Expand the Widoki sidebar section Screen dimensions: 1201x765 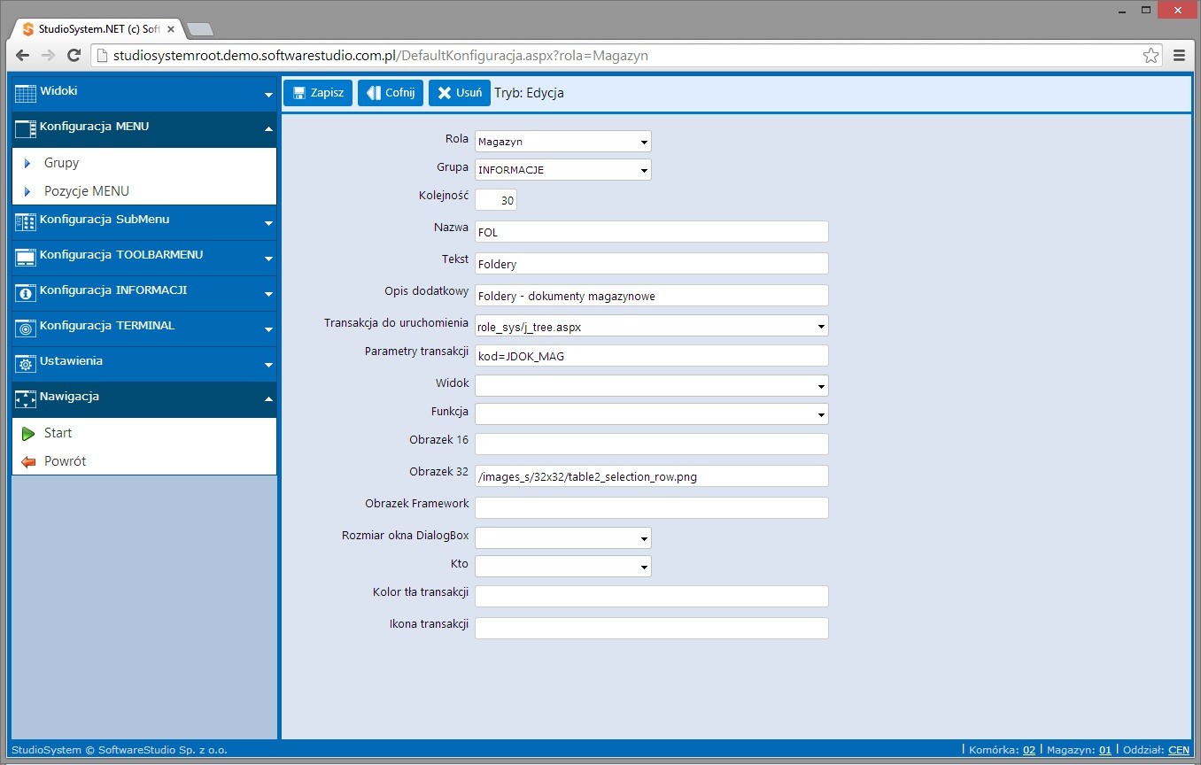click(268, 95)
